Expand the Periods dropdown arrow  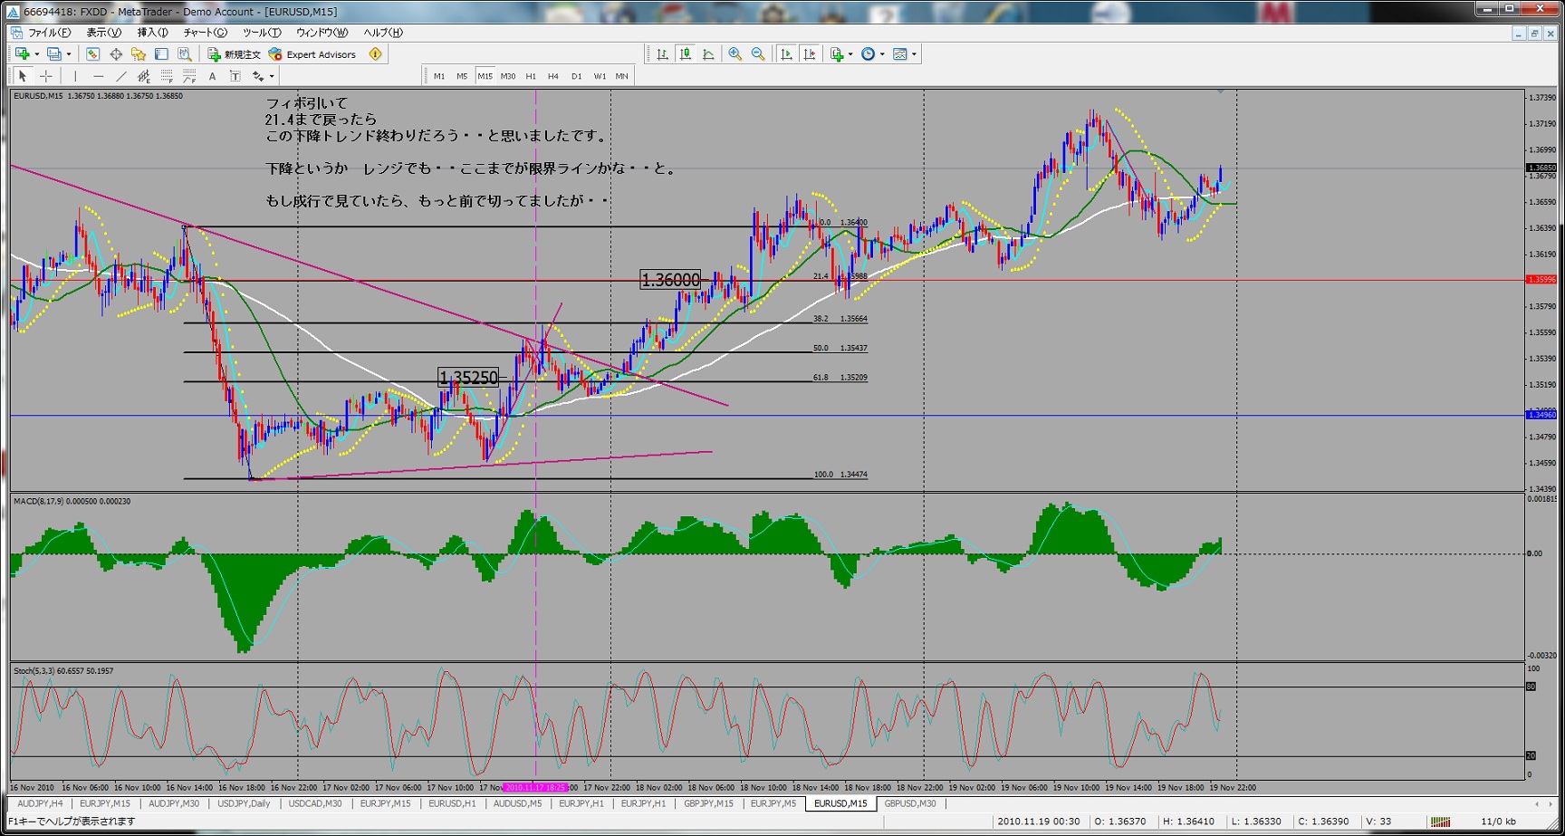[x=882, y=54]
